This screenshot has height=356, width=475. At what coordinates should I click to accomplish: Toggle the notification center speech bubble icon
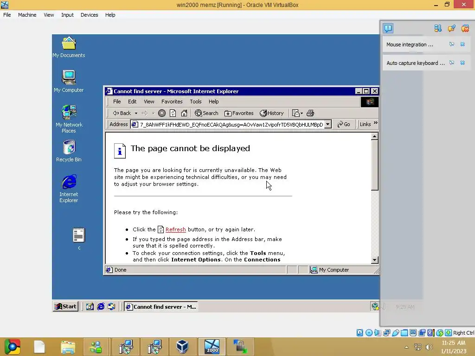coord(388,28)
